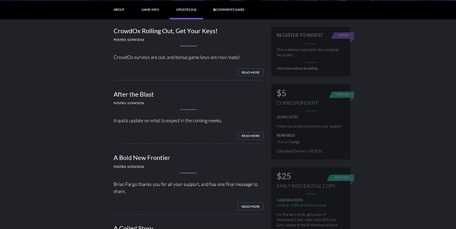Click the Sold Out ribbon on the $25 tier

click(x=341, y=178)
